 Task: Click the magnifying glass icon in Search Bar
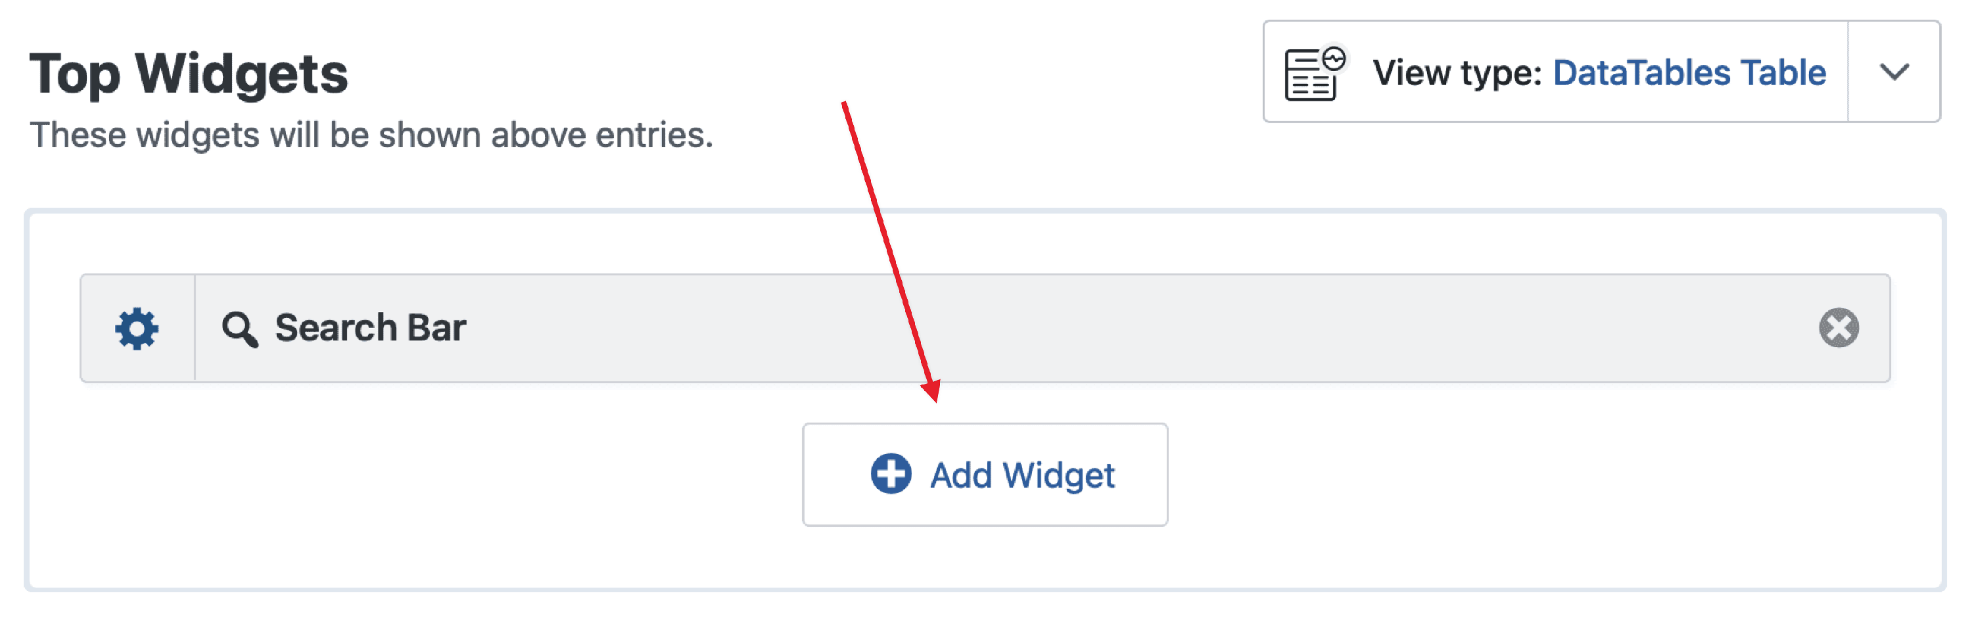coord(241,328)
